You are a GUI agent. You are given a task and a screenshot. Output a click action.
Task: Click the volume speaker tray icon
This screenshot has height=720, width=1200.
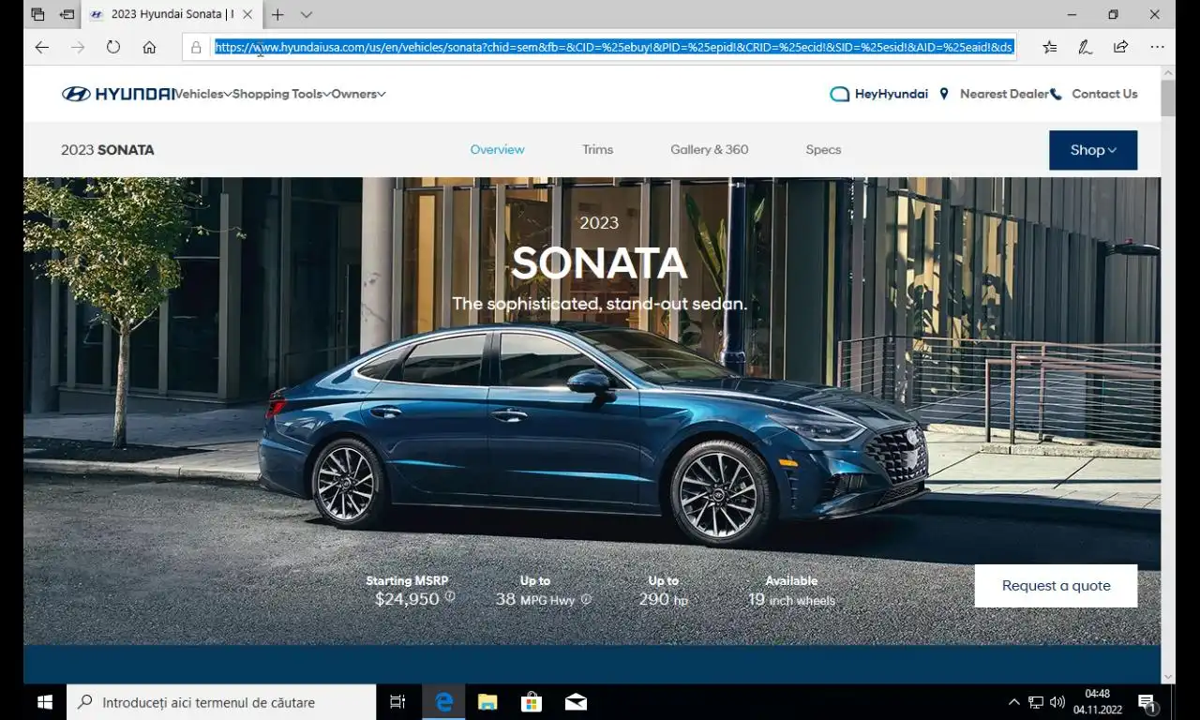point(1057,702)
